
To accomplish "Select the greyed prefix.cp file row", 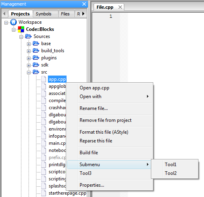I will [57, 157].
